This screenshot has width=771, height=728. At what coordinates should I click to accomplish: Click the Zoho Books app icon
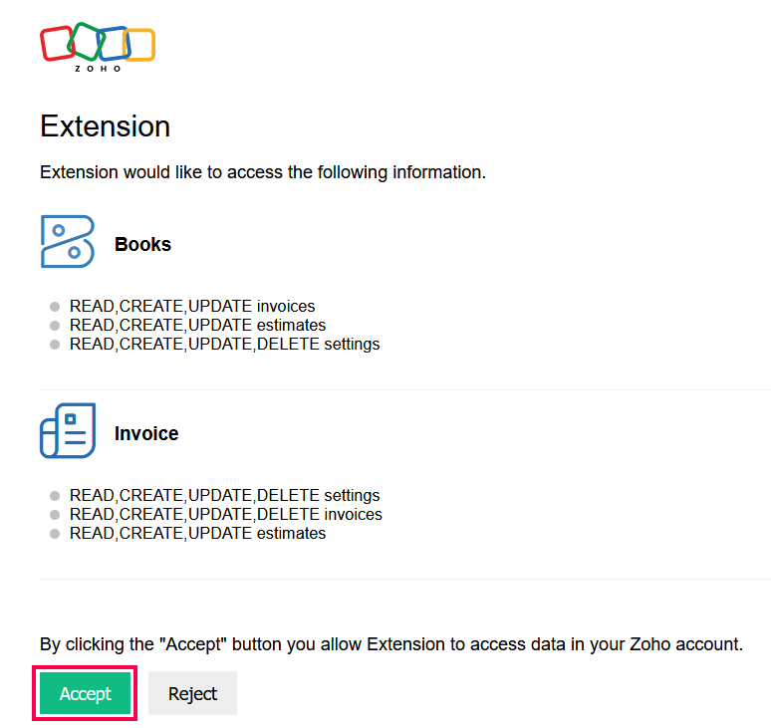(x=68, y=242)
